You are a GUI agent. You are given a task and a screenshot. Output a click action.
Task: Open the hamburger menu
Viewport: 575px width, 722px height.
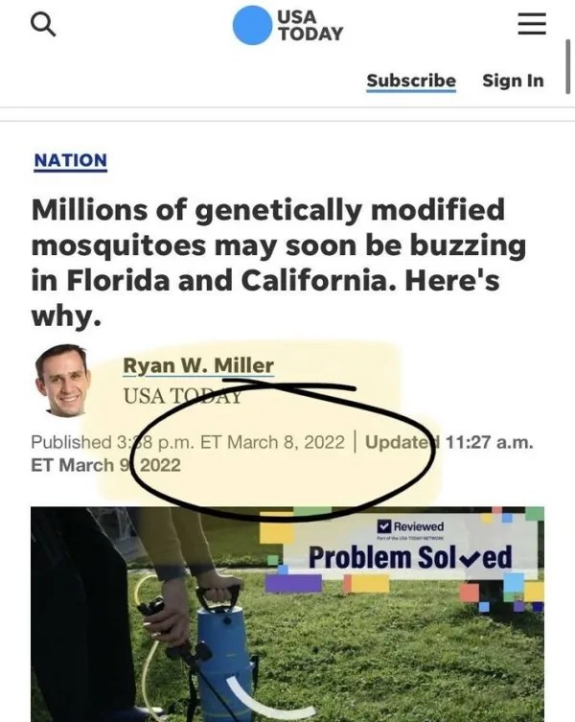531,25
